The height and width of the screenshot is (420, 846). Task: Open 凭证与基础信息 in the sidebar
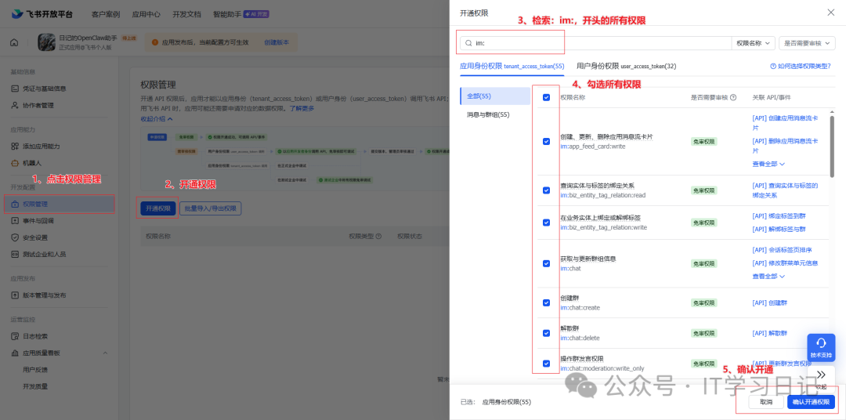tap(44, 89)
